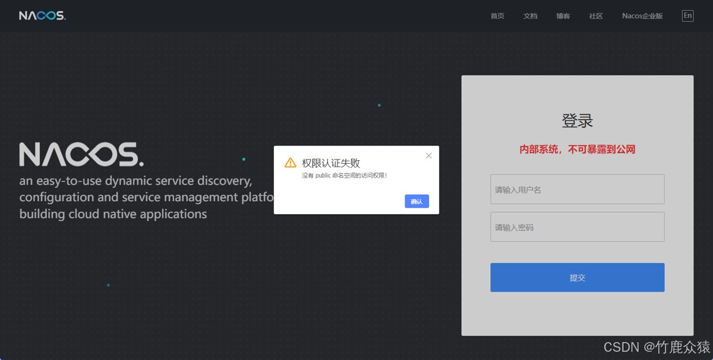Close the 权限认证失败 dialog with the X
Viewport: 713px width, 360px height.
428,156
